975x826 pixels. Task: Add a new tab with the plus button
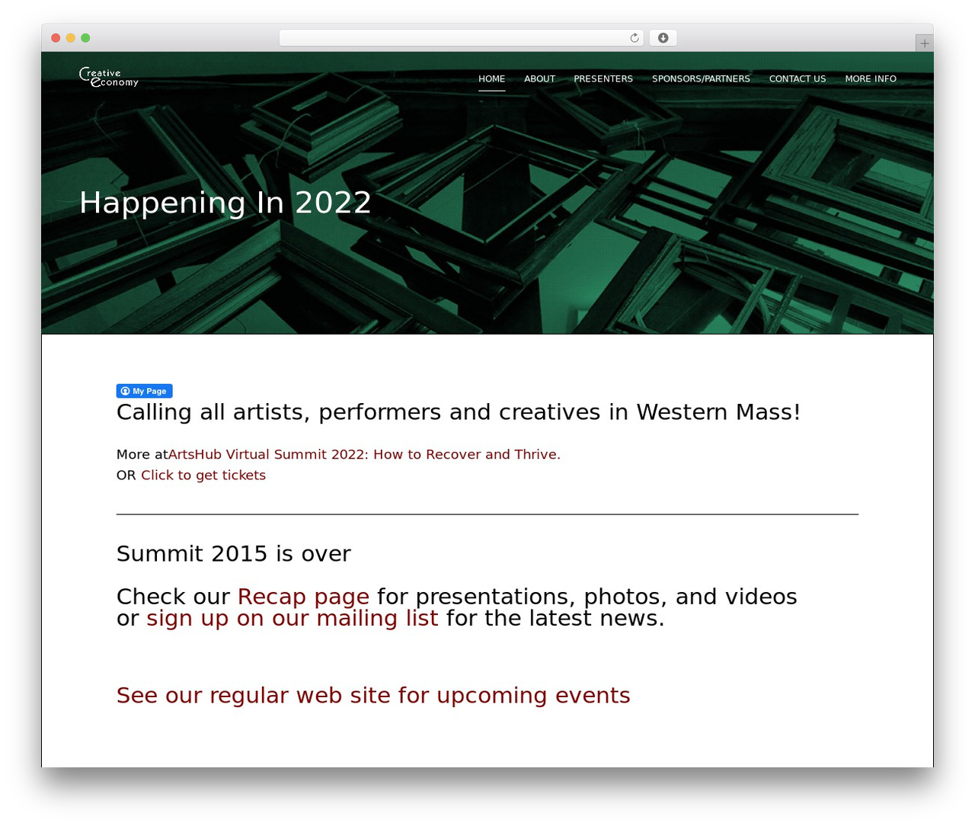[924, 43]
